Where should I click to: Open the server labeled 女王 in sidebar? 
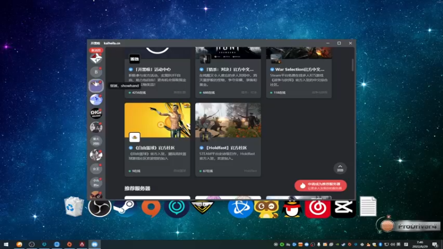96,169
